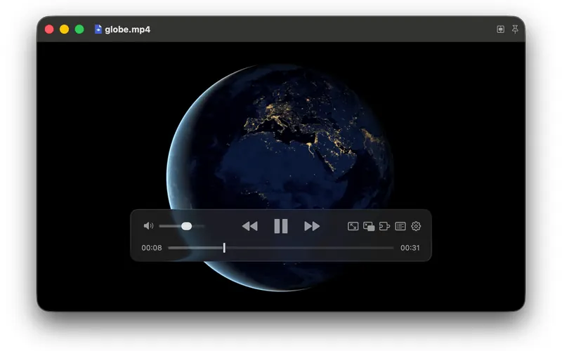Open player settings gear icon

[x=416, y=226]
